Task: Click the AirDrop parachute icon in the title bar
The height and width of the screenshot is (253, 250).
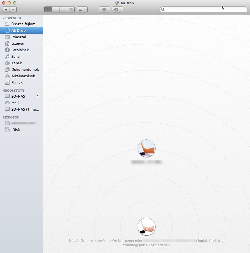Action: click(117, 3)
